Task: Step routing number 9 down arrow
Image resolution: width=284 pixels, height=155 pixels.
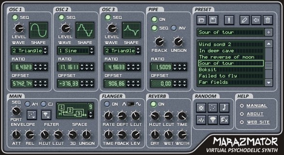Action: (90, 116)
